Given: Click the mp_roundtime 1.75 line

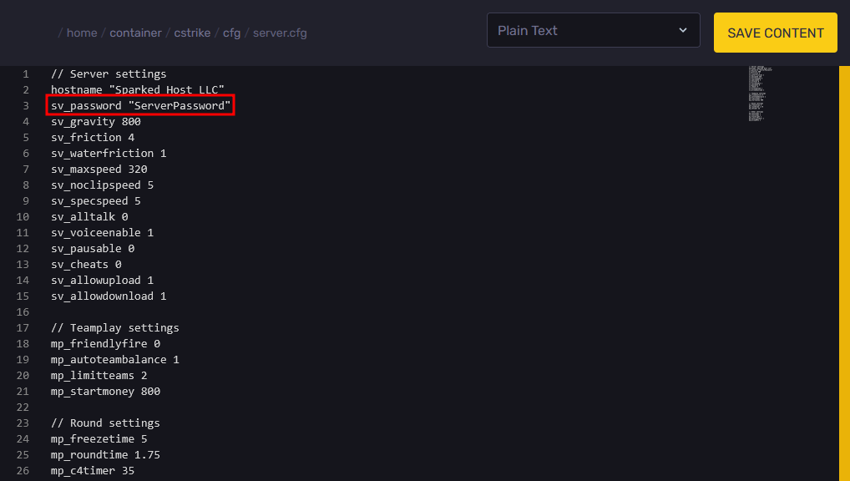Looking at the screenshot, I should pyautogui.click(x=105, y=455).
